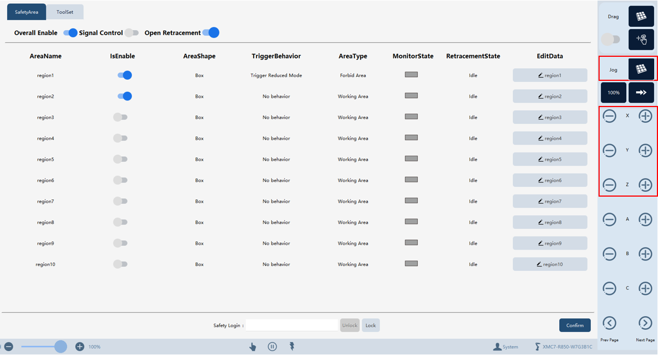Open region7 edit button
Screen dimensions: 658x355
[x=550, y=202]
